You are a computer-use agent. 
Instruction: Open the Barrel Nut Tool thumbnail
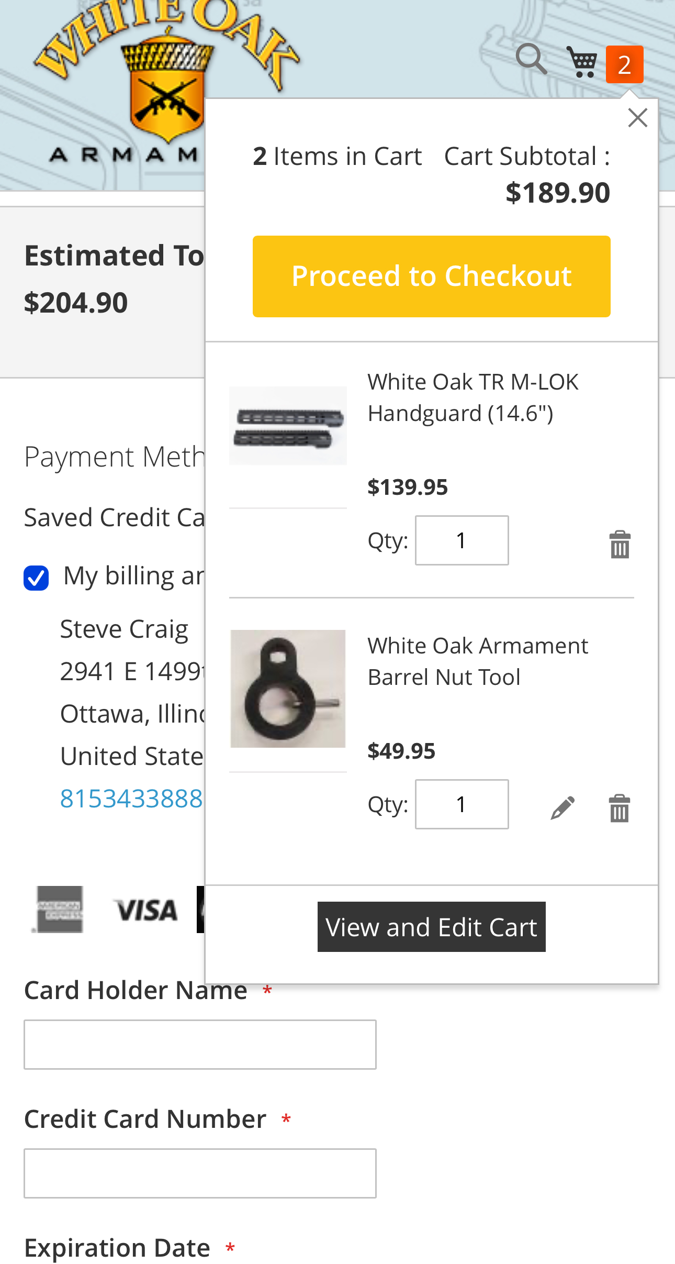point(288,689)
